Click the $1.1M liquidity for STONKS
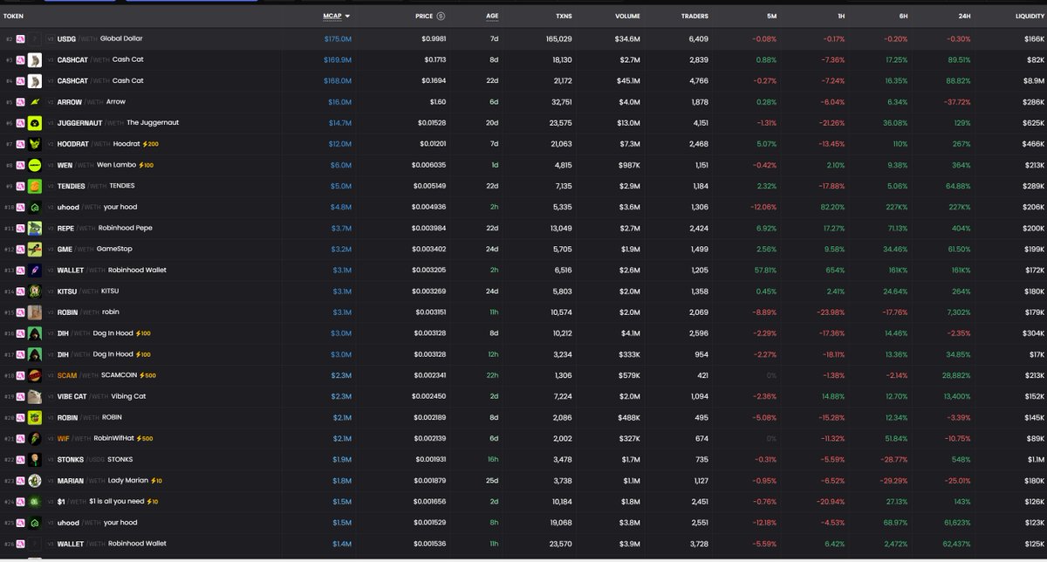Viewport: 1047px width, 562px height. pos(1035,459)
